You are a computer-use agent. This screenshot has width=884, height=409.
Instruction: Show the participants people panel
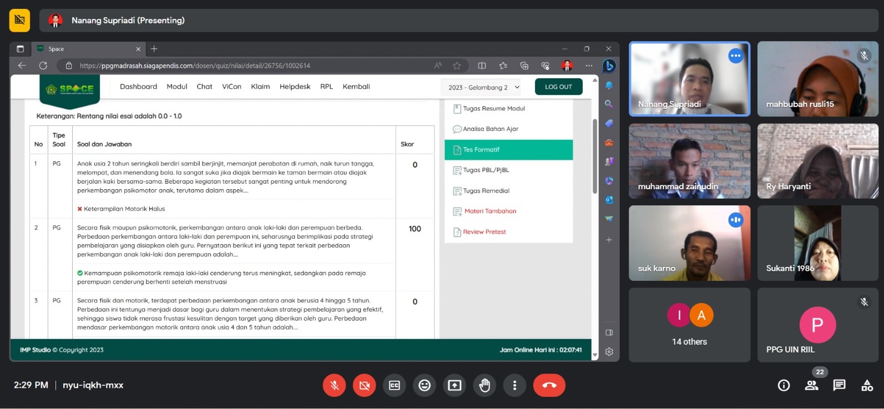[811, 385]
